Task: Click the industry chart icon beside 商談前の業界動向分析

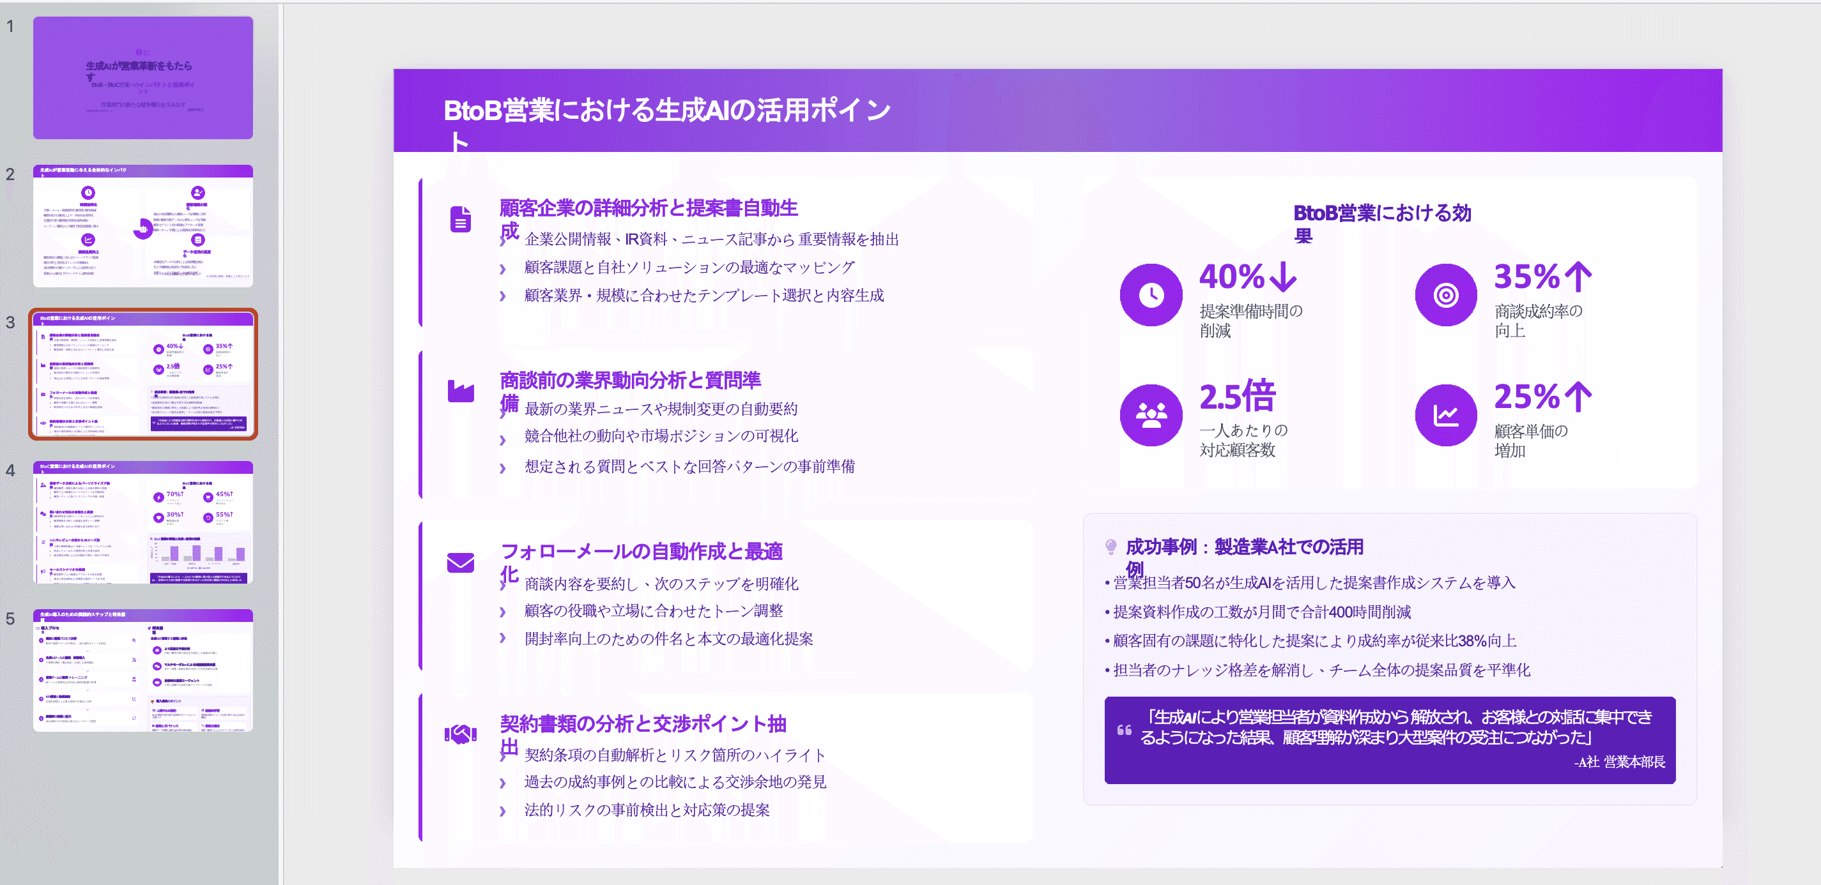Action: [x=461, y=391]
